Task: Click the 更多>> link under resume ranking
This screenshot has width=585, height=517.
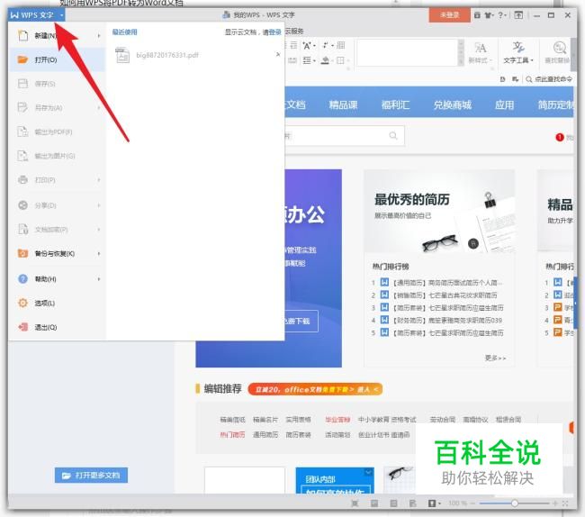Action: click(x=495, y=358)
